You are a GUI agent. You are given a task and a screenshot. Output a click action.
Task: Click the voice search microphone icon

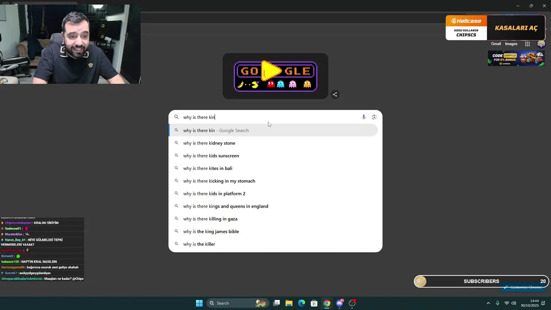(364, 117)
